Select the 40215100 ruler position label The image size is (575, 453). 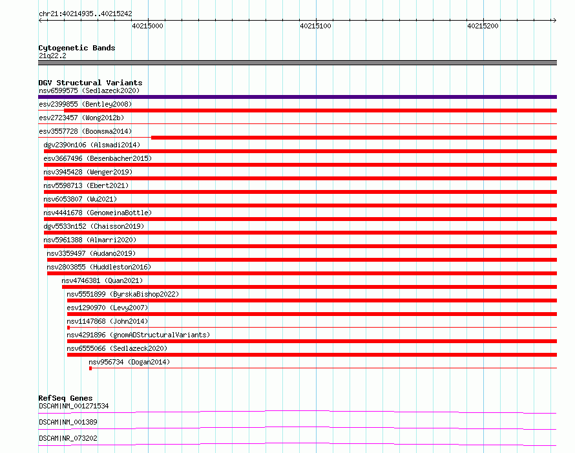(315, 26)
